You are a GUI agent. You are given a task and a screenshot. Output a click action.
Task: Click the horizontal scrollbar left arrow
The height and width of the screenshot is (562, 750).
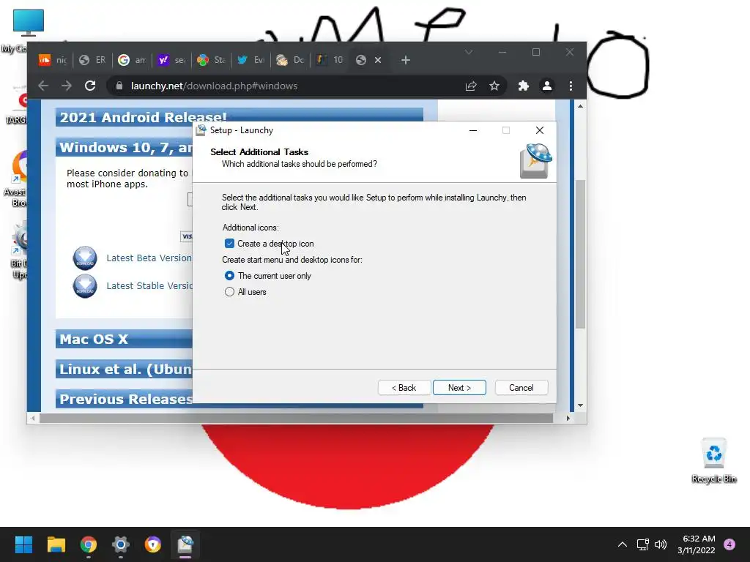32,418
